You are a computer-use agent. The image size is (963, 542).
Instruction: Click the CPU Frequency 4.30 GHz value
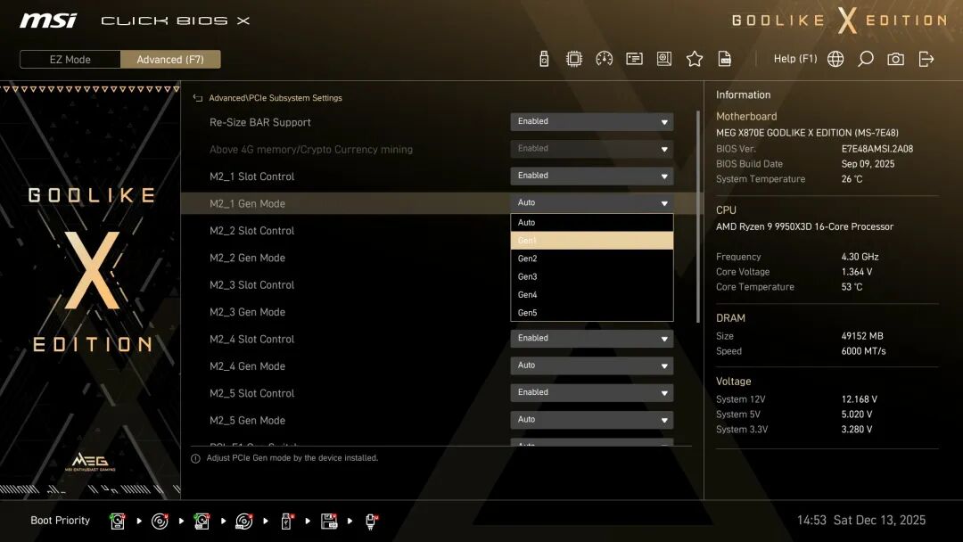pos(860,258)
